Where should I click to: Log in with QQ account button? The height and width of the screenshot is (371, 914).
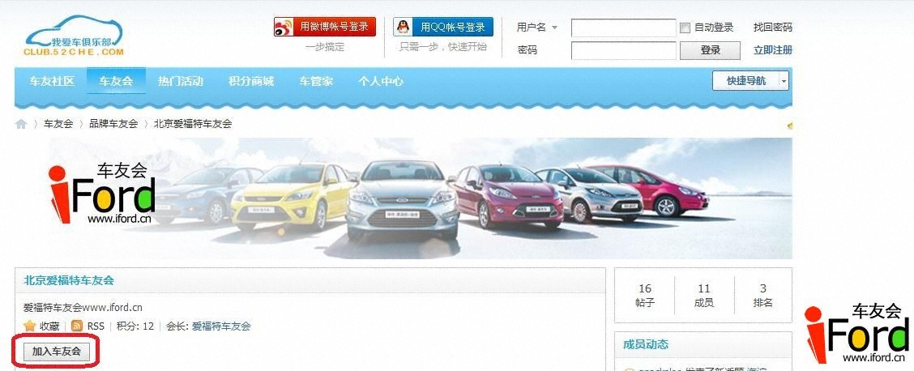443,27
